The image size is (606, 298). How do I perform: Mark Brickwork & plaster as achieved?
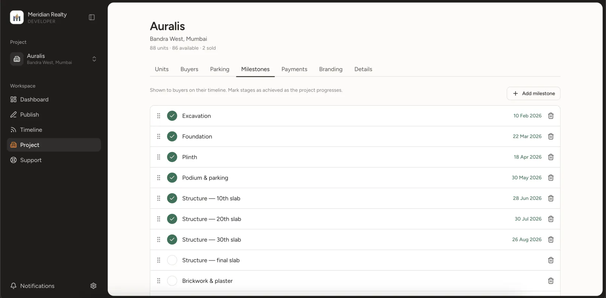[172, 281]
